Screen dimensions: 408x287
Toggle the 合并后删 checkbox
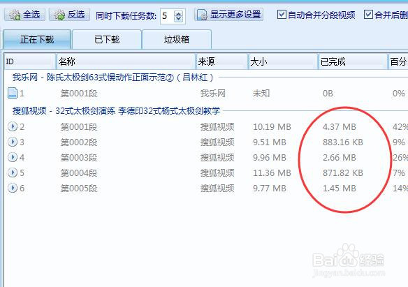click(x=368, y=15)
